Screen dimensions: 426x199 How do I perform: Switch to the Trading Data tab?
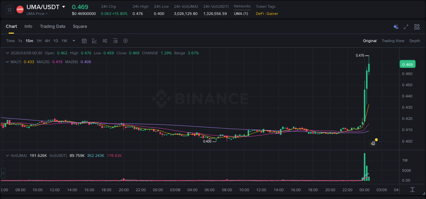click(x=52, y=26)
